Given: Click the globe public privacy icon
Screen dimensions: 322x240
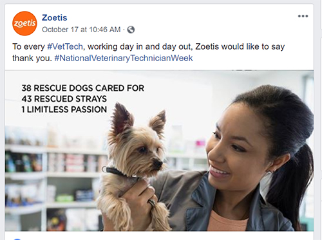Looking at the screenshot, I should (131, 30).
